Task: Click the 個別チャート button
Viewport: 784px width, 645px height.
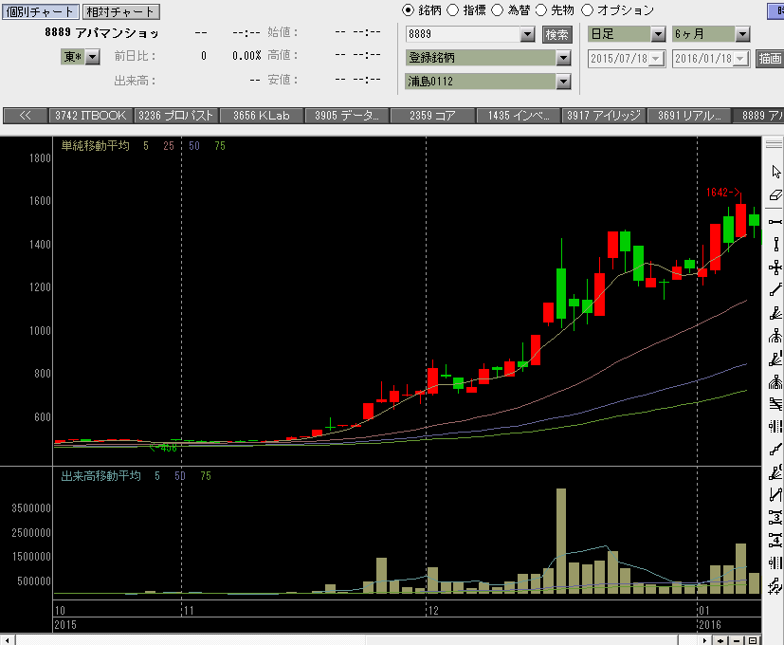Action: point(40,11)
